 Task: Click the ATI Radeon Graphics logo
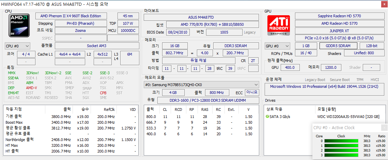279,26
